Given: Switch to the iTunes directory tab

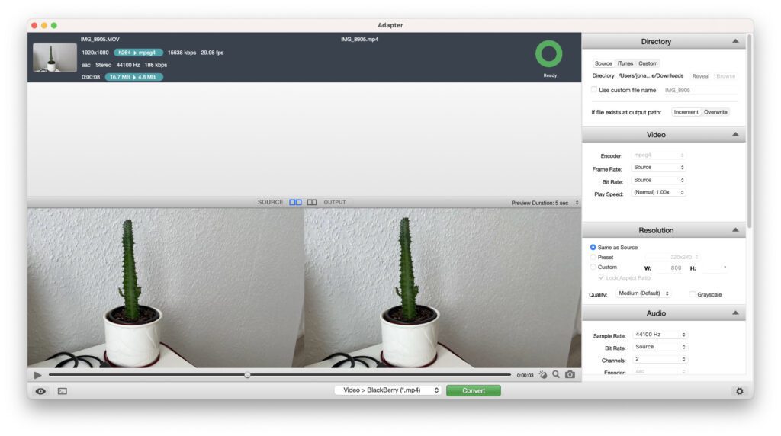Looking at the screenshot, I should click(x=625, y=63).
